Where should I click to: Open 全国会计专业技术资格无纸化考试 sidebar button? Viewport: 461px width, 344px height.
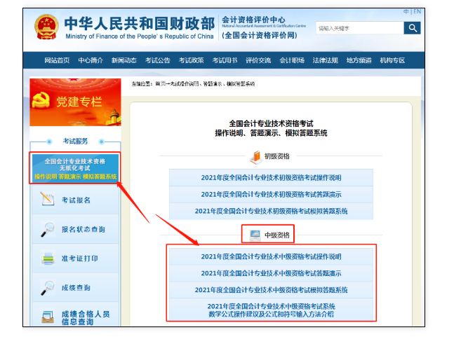coord(75,168)
